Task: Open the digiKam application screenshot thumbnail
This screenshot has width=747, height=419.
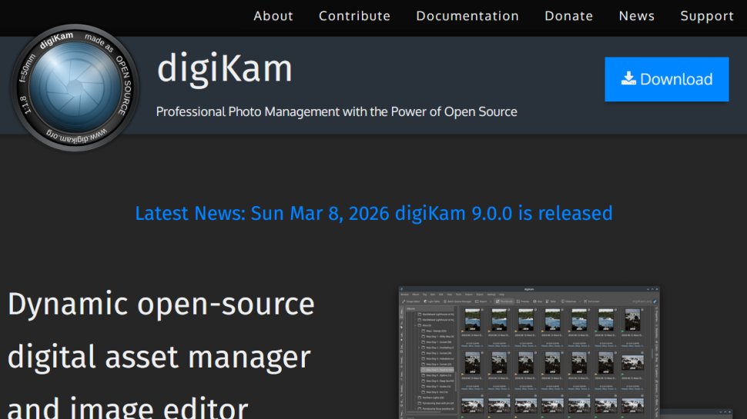Action: click(529, 352)
